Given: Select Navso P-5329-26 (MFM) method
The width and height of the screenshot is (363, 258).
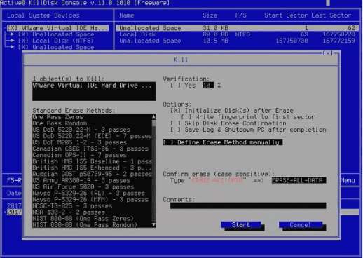Looking at the screenshot, I should (92, 199).
